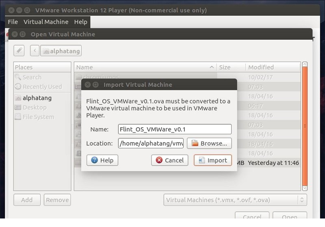Select Search in Places sidebar

(x=42, y=77)
